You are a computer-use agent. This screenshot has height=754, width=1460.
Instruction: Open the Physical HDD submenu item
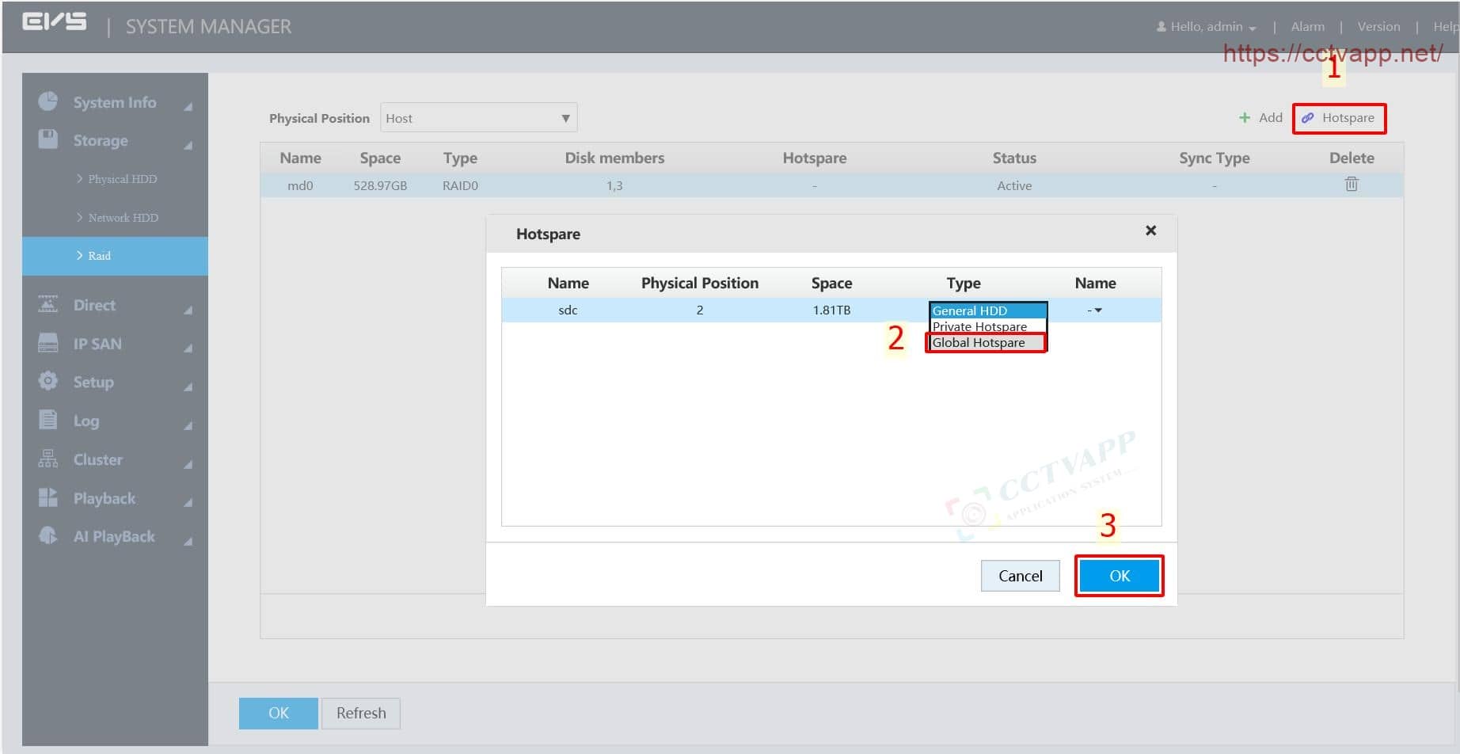[122, 179]
